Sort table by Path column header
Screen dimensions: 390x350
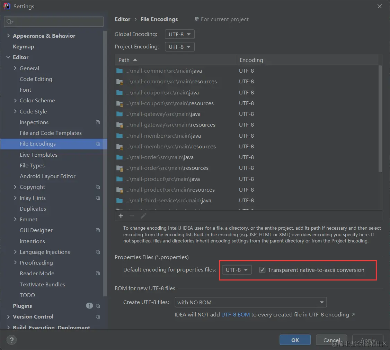(175, 60)
